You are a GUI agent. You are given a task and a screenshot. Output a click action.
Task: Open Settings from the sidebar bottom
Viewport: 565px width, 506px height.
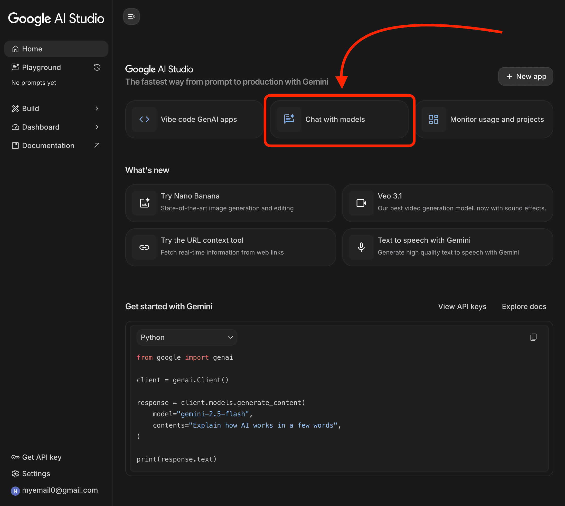coord(36,473)
